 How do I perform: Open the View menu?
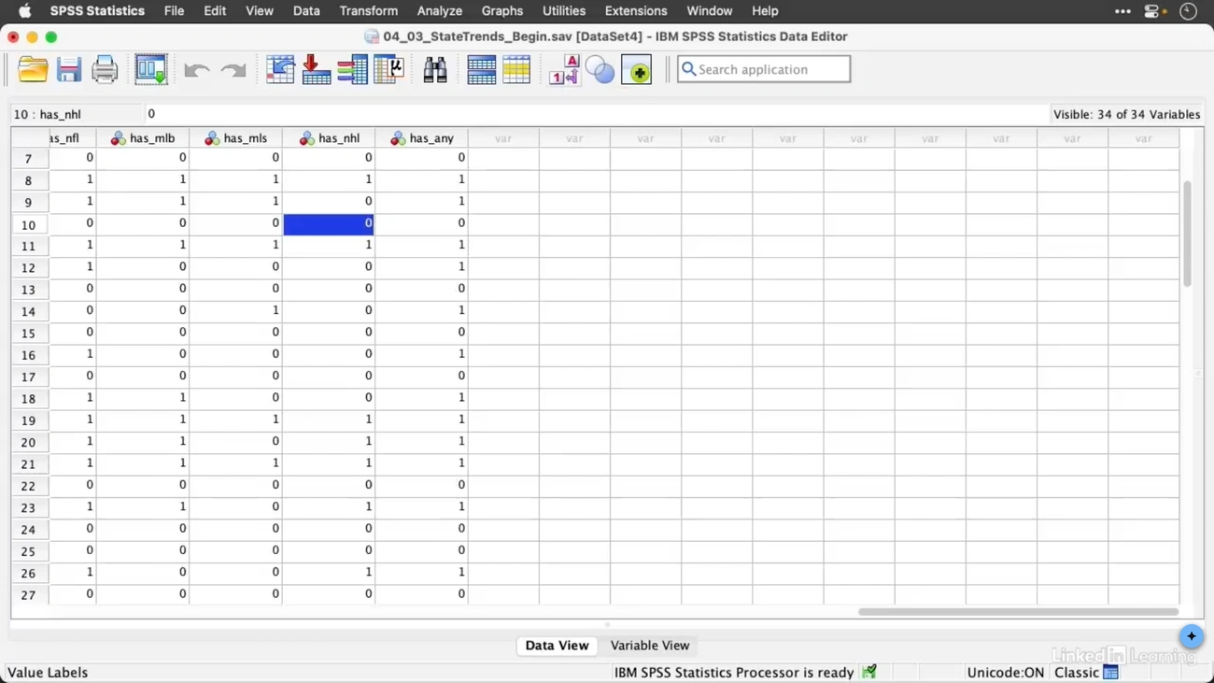[260, 11]
